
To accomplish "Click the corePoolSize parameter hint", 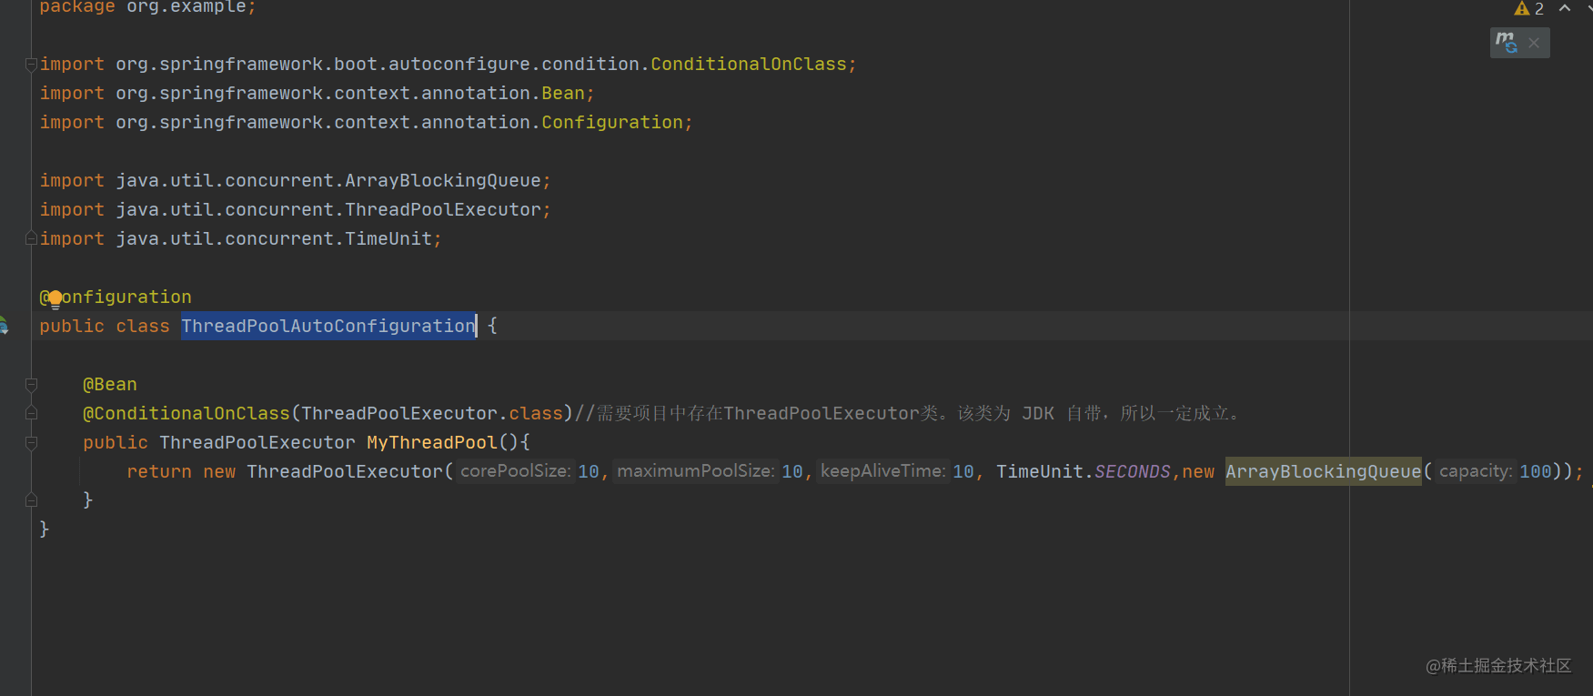I will (515, 471).
